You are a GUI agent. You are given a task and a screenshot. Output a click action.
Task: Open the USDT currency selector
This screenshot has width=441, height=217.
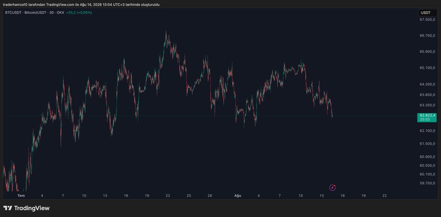point(427,13)
